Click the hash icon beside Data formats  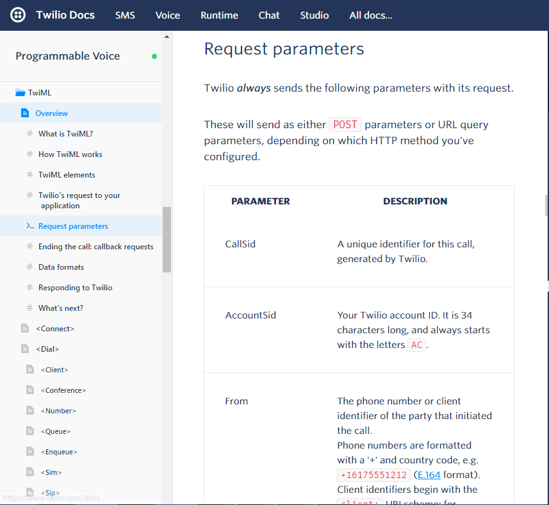29,267
